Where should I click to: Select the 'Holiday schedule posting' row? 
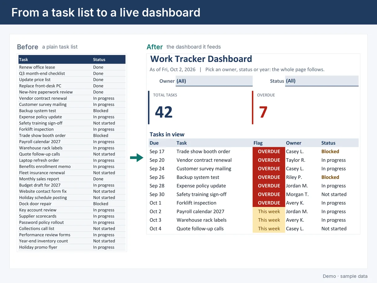(x=72, y=197)
